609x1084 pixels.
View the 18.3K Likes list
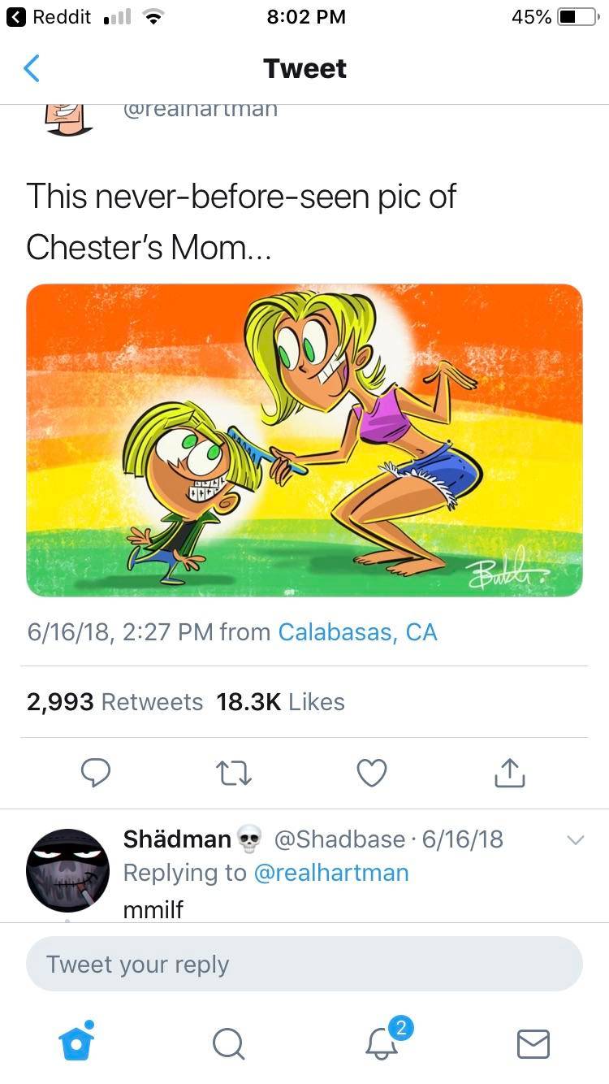279,702
